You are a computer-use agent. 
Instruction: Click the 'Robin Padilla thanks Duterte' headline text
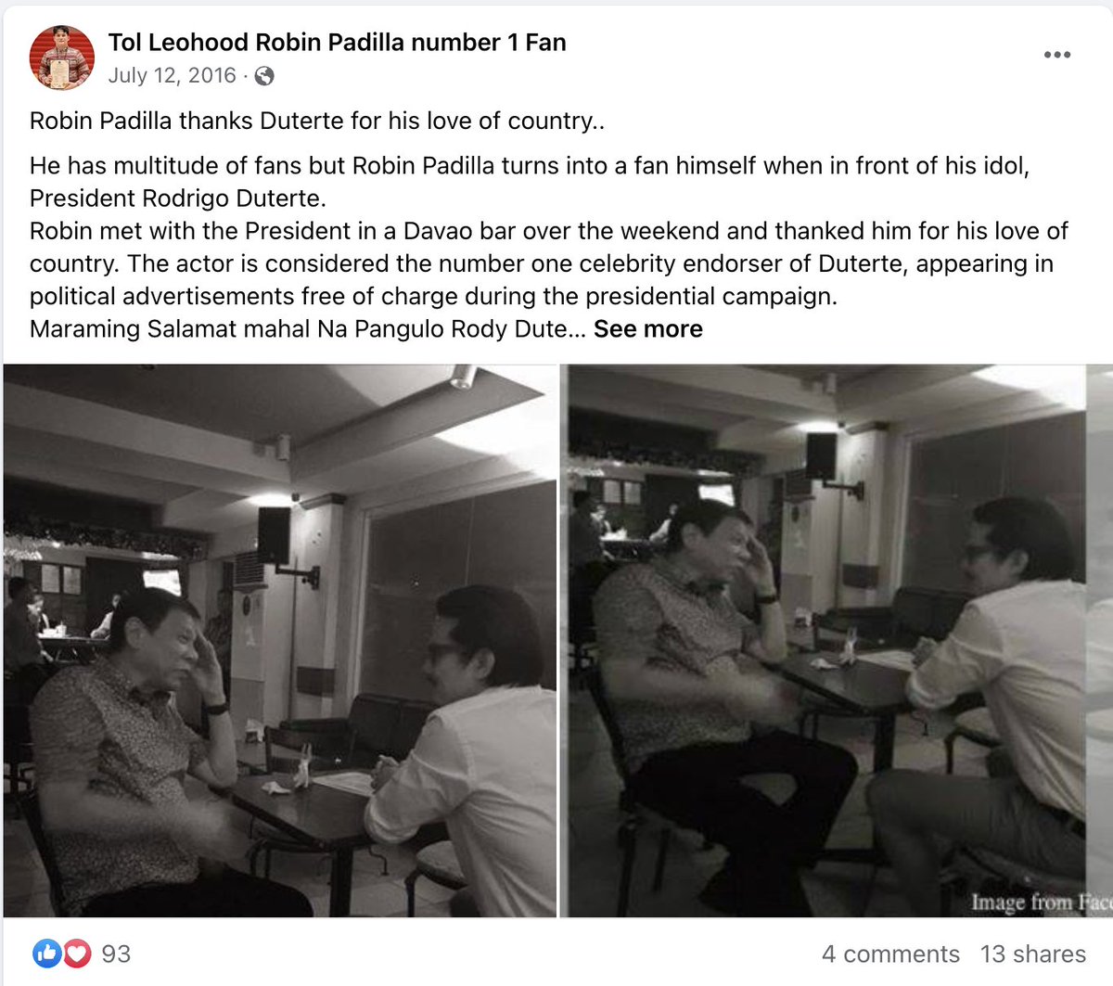pyautogui.click(x=317, y=121)
